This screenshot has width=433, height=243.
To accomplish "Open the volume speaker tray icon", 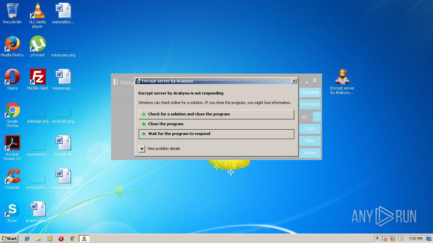I will point(401,239).
